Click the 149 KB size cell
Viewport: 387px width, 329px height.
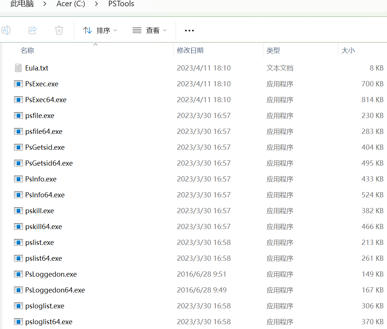(x=373, y=274)
